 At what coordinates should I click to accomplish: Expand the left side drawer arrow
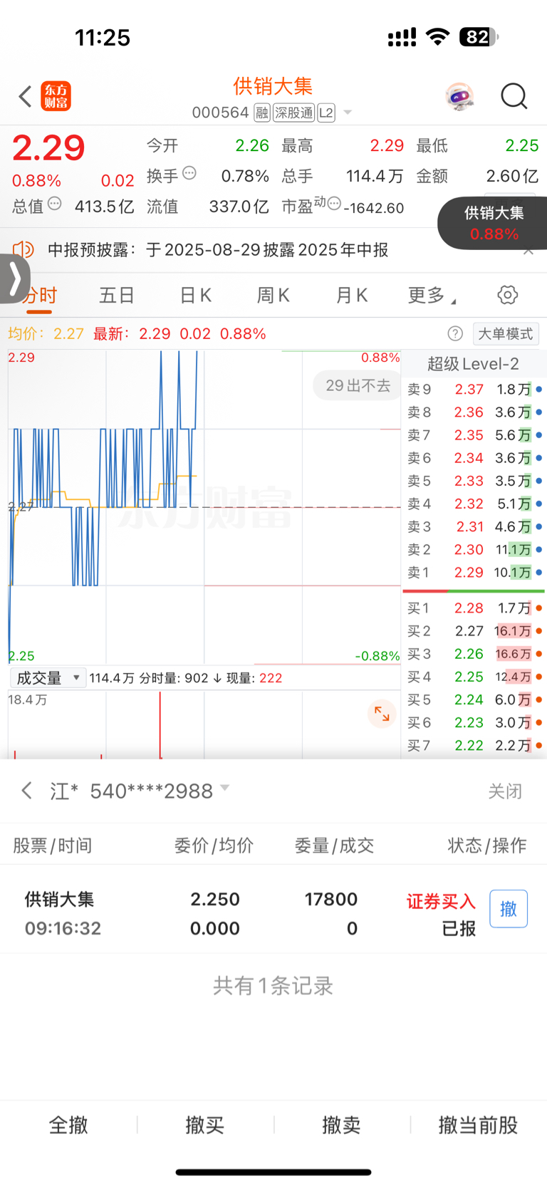pyautogui.click(x=14, y=279)
